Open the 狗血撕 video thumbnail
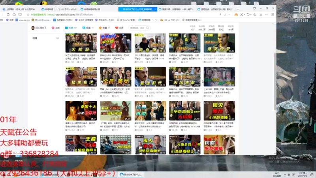This screenshot has width=316, height=178. pyautogui.click(x=150, y=43)
